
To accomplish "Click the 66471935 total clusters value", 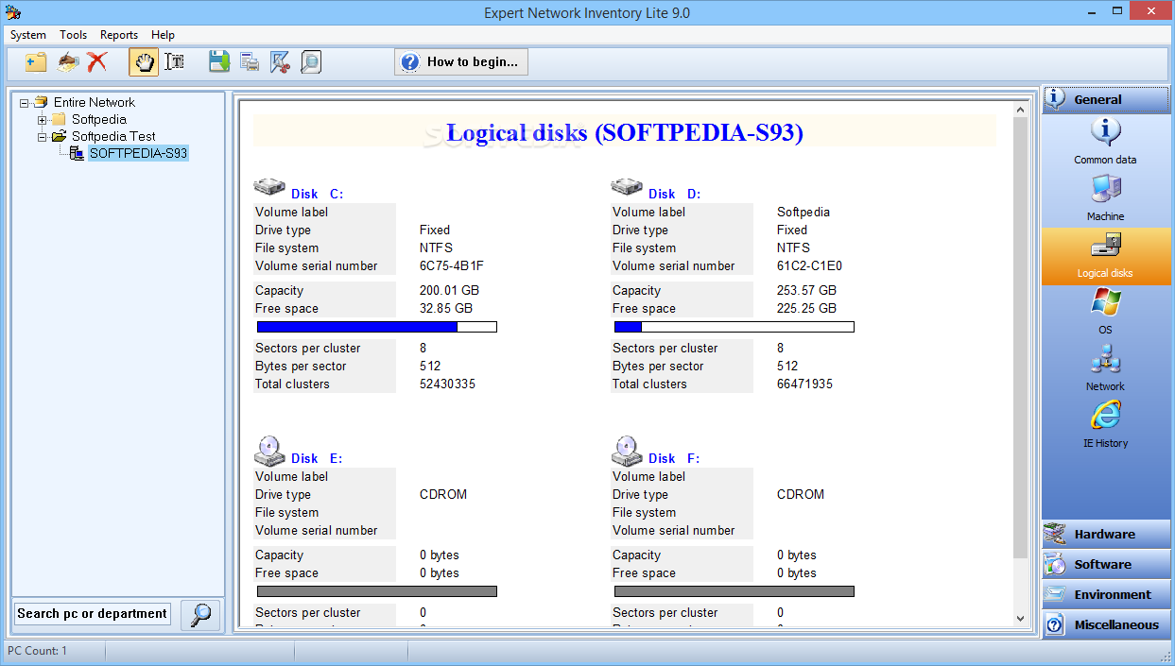I will [x=804, y=384].
